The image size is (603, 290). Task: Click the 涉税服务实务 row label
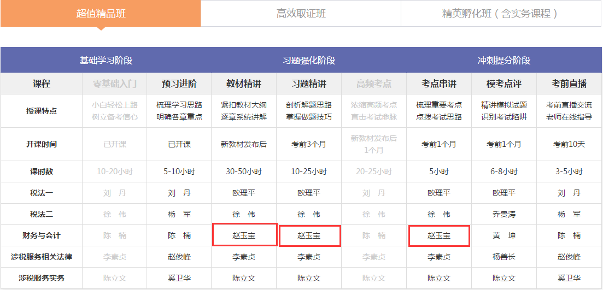[x=42, y=278]
